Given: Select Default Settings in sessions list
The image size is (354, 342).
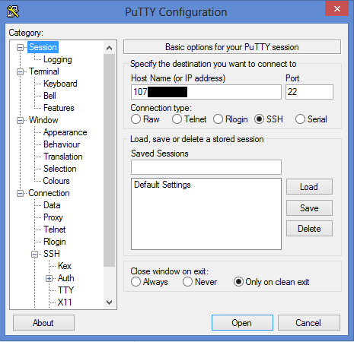Looking at the screenshot, I should (162, 185).
